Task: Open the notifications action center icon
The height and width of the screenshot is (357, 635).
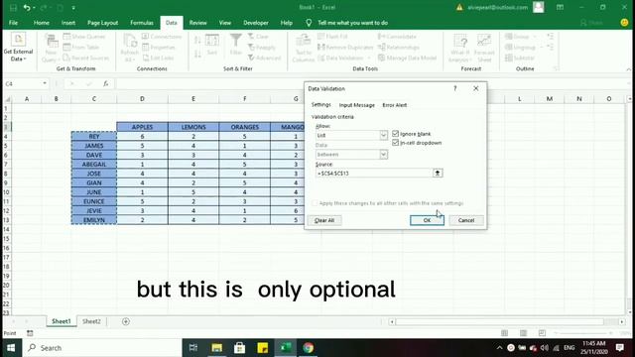Action: pos(619,348)
